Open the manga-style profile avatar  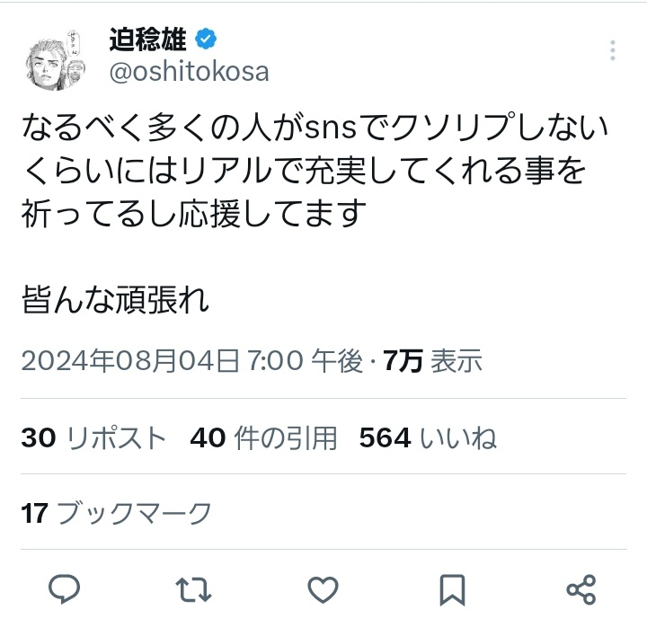coord(56,60)
